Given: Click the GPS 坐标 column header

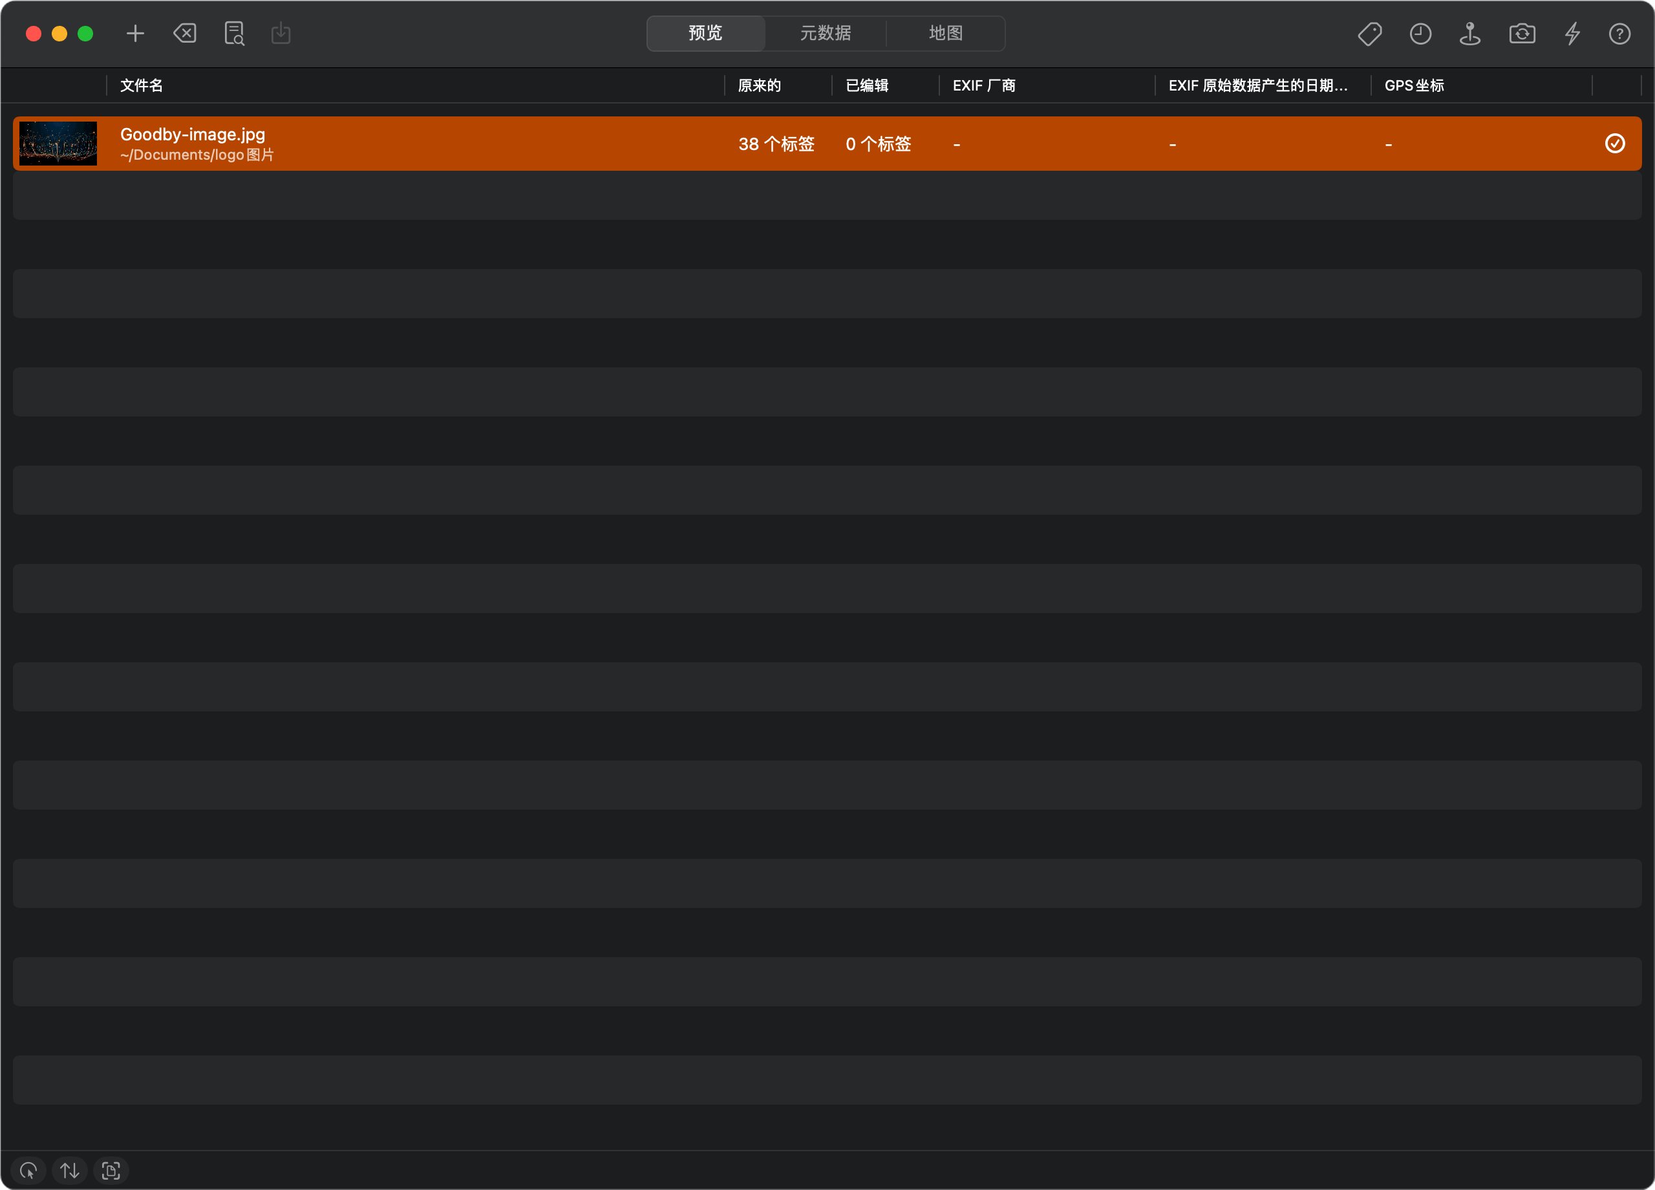Looking at the screenshot, I should [x=1415, y=85].
